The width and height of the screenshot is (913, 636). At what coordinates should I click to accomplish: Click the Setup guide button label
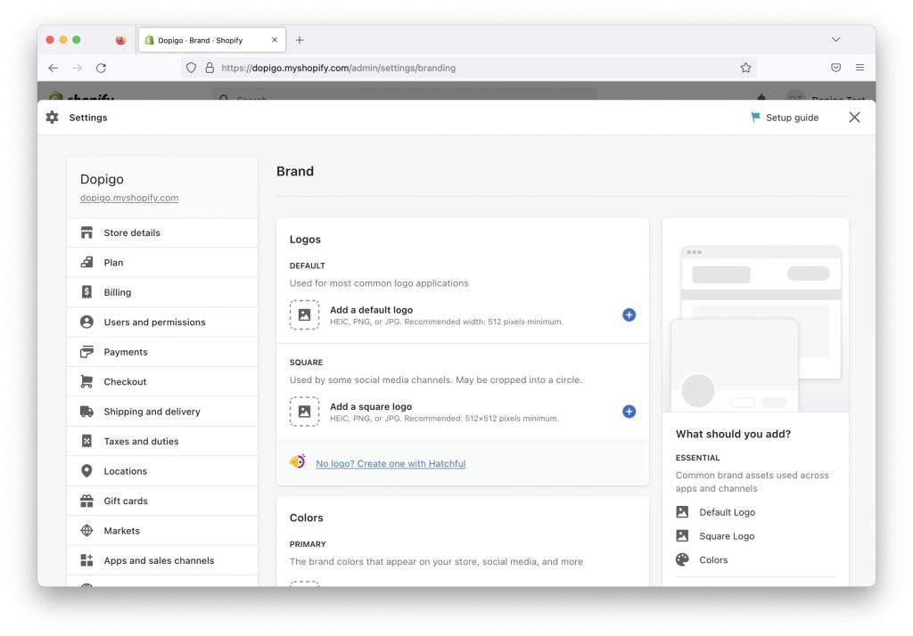(x=792, y=118)
